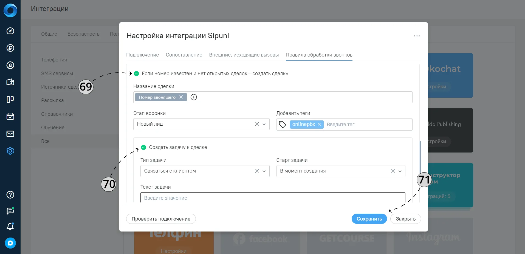Open the dashboard gauge icon in sidebar
The width and height of the screenshot is (525, 254).
(x=10, y=31)
